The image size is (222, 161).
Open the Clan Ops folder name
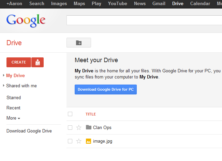tap(102, 128)
